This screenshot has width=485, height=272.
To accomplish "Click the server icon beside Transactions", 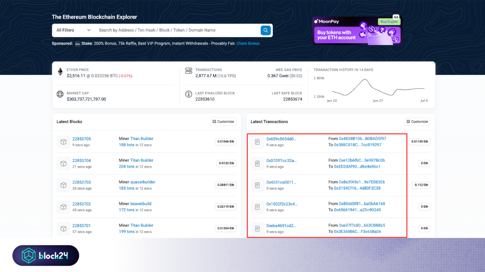I will [189, 71].
